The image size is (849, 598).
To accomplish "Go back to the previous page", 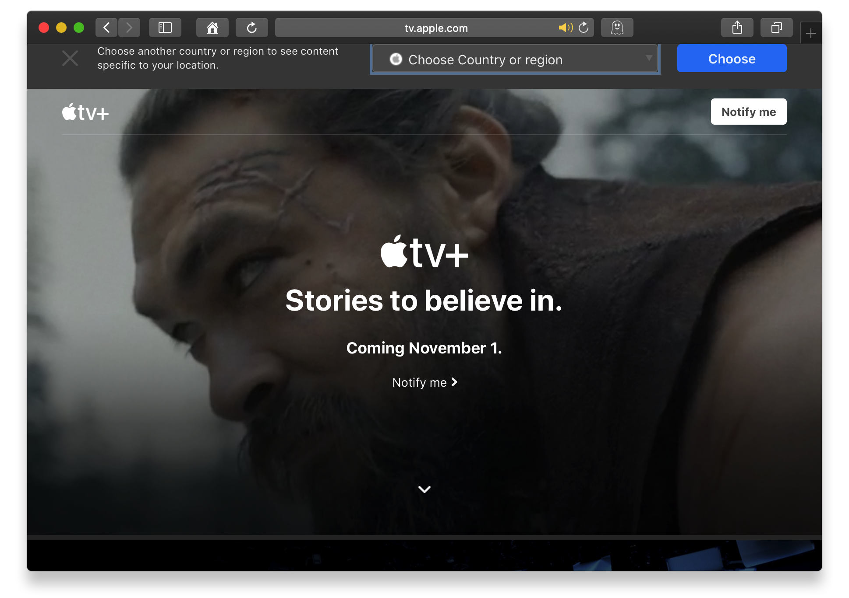I will [106, 28].
